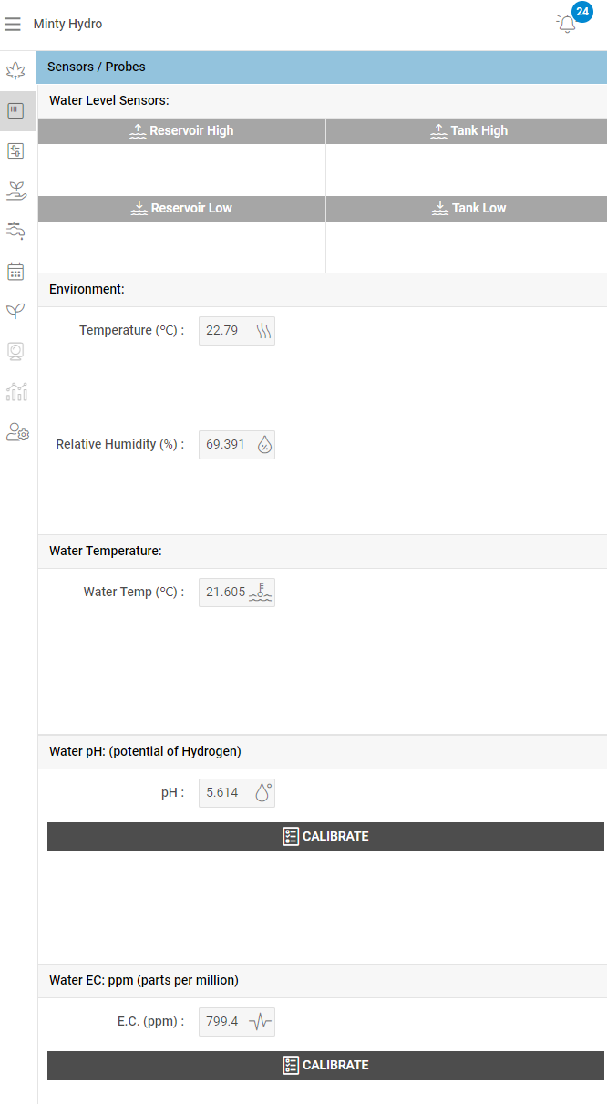Open the webcam sidebar icon
Image resolution: width=607 pixels, height=1104 pixels.
[x=15, y=351]
